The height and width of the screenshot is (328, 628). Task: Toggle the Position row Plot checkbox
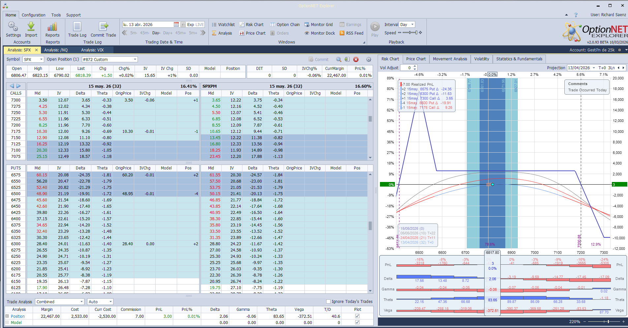coord(357,316)
